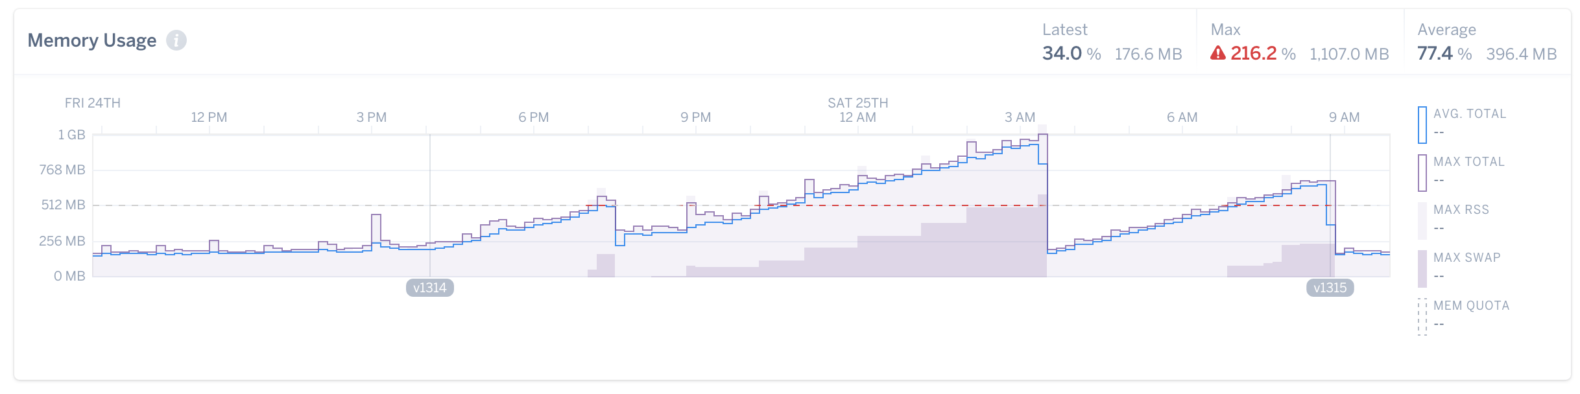Screen dimensions: 1580x394
Task: Toggle the MAX RSS legend entry
Action: pos(1461,210)
